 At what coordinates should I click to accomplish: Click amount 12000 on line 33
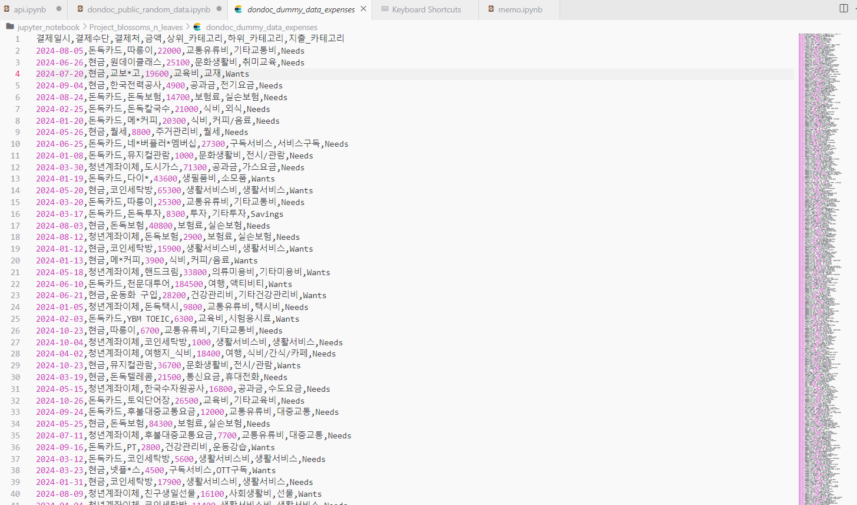[212, 412]
